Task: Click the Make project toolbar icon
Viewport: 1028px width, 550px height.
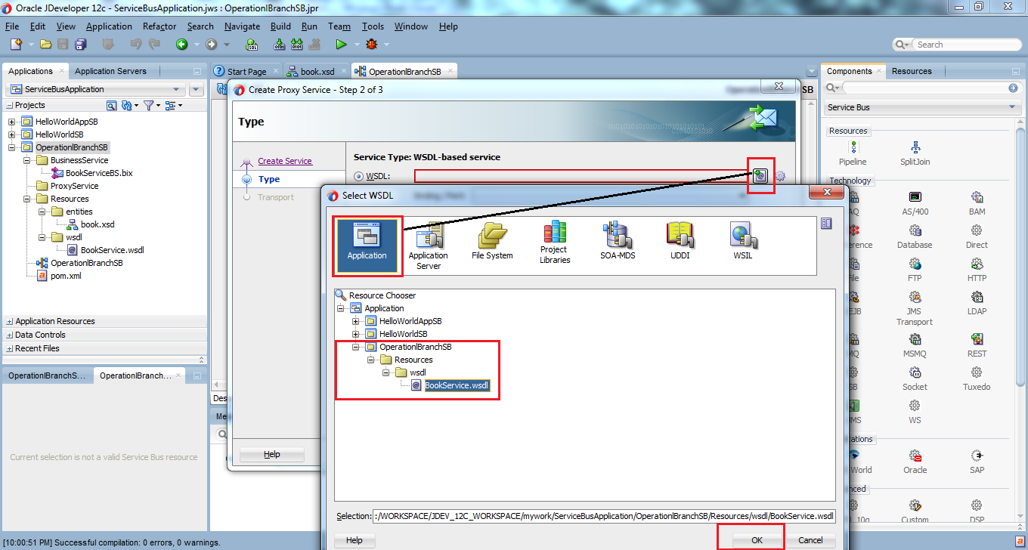Action: (x=280, y=45)
